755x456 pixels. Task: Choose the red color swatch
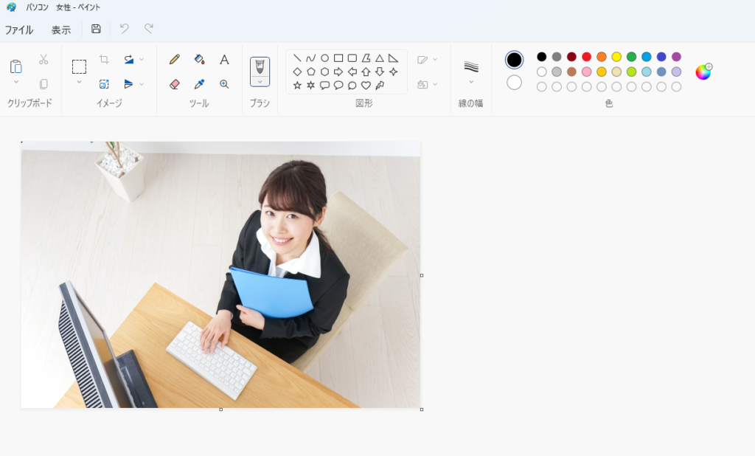point(586,57)
